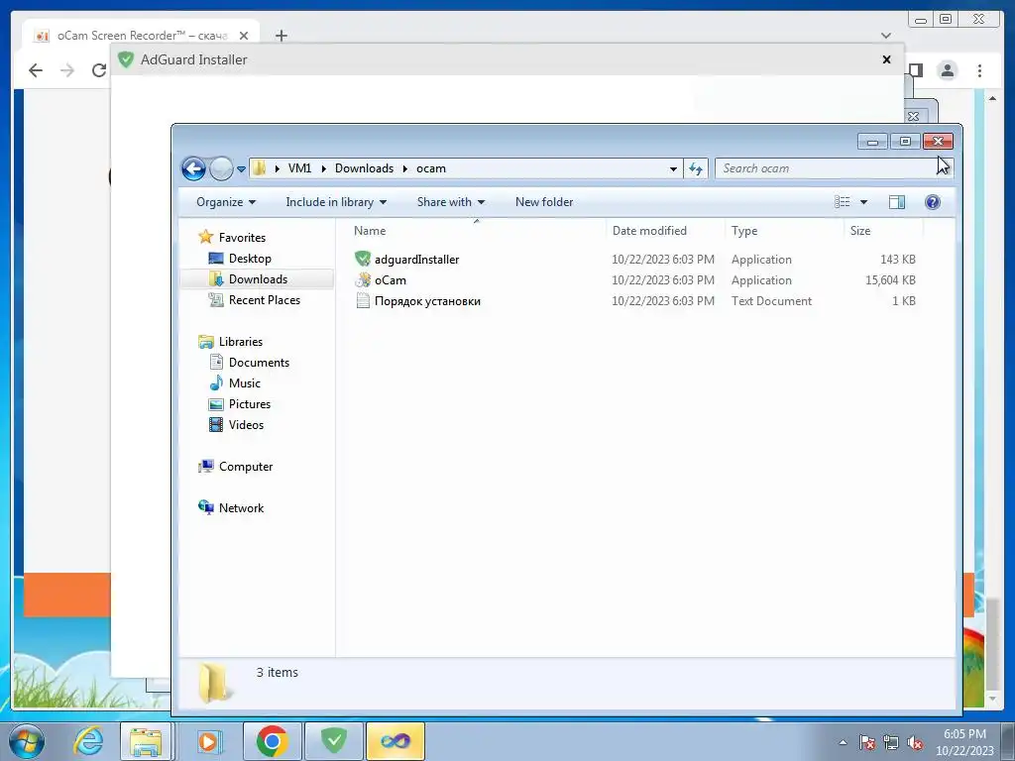Click the Search ocam field

pos(834,168)
